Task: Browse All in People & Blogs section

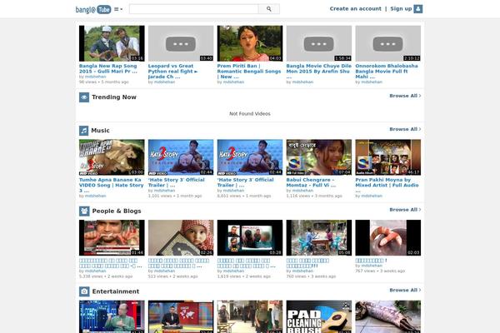Action: coord(405,210)
